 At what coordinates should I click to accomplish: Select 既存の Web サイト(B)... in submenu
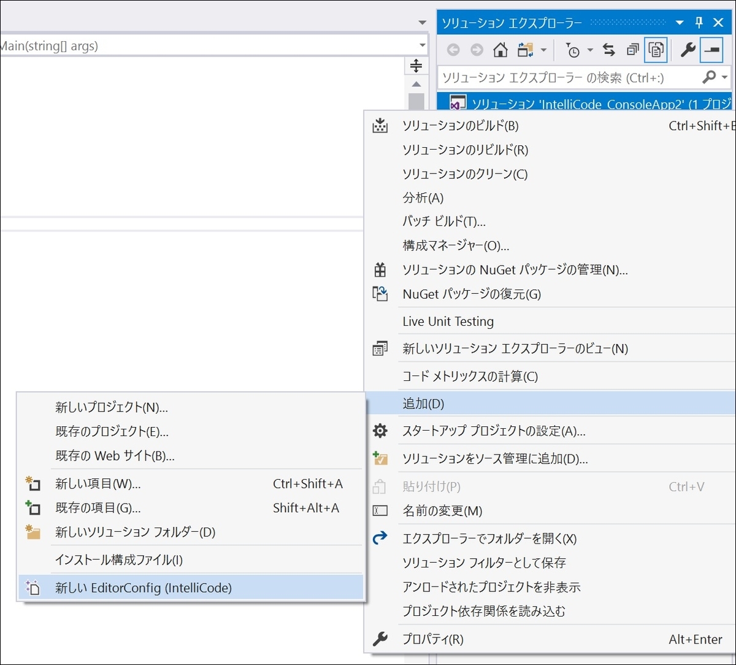coord(191,456)
